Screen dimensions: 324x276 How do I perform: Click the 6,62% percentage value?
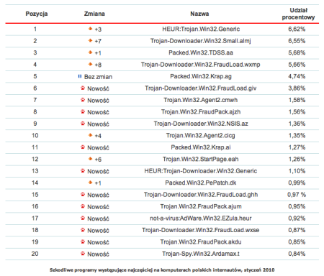[x=297, y=29]
